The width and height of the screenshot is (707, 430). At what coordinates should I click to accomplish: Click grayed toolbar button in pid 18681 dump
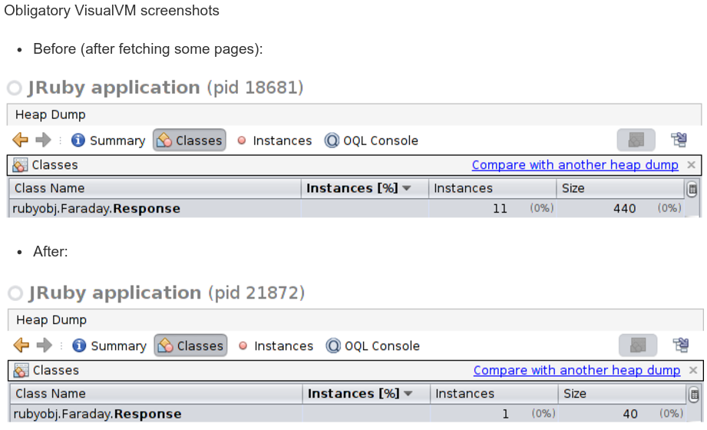point(636,141)
